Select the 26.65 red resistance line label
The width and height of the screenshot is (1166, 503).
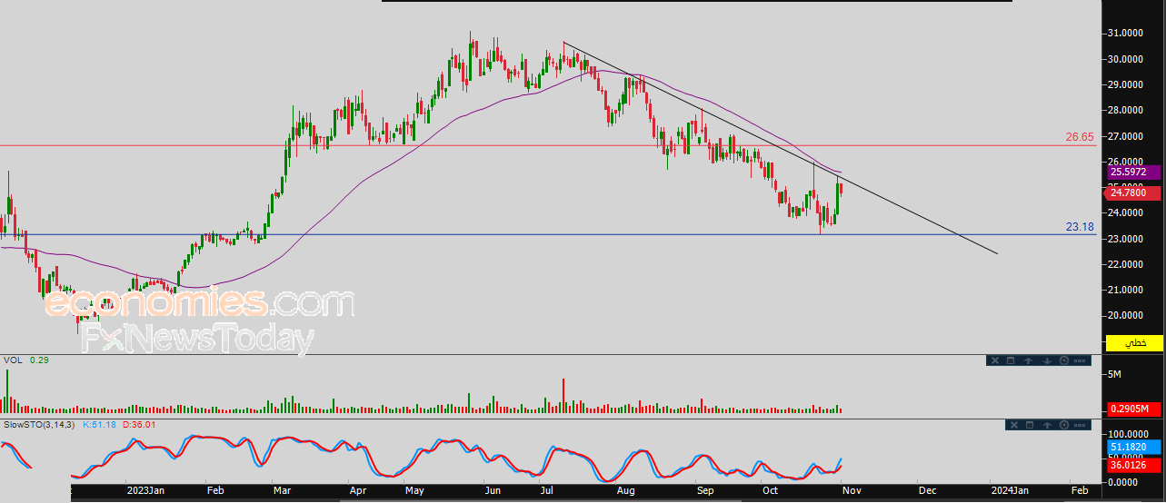1080,137
